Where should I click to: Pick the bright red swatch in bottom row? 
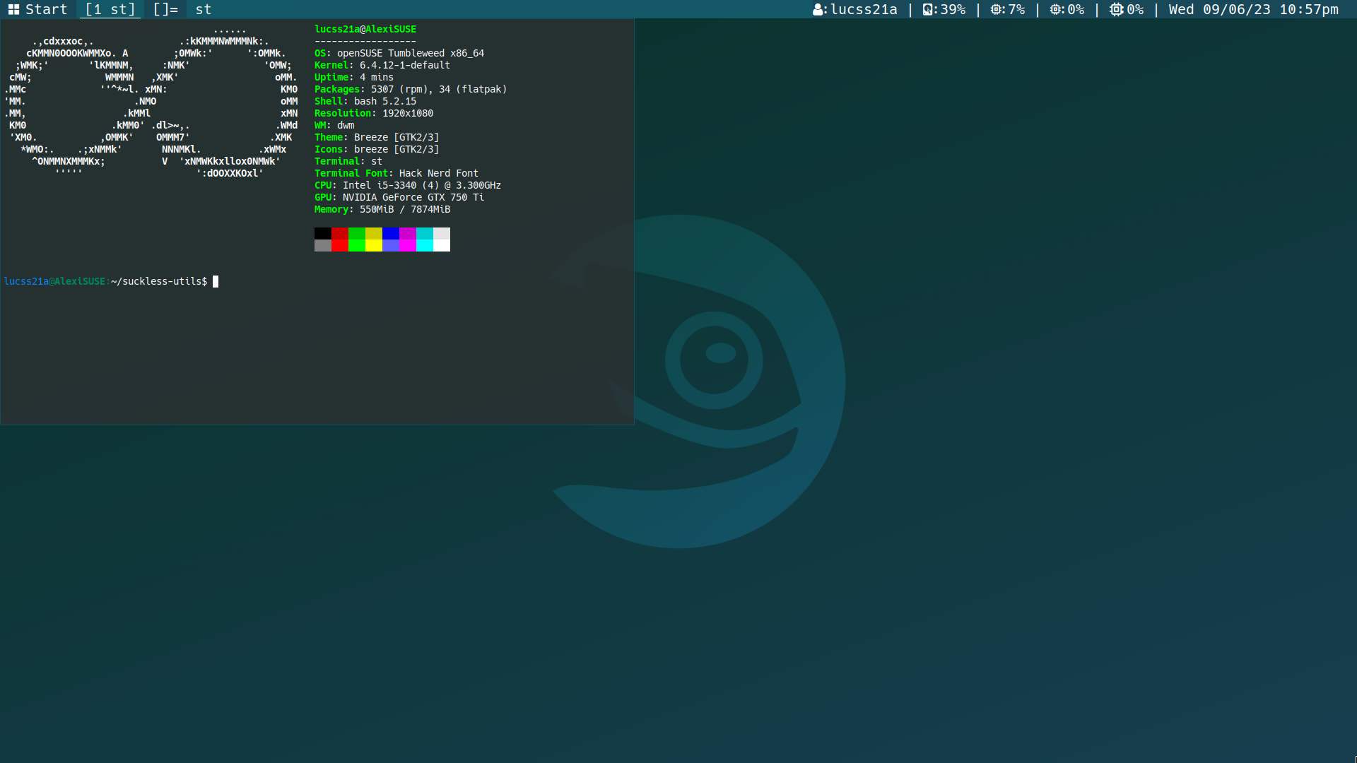click(340, 245)
